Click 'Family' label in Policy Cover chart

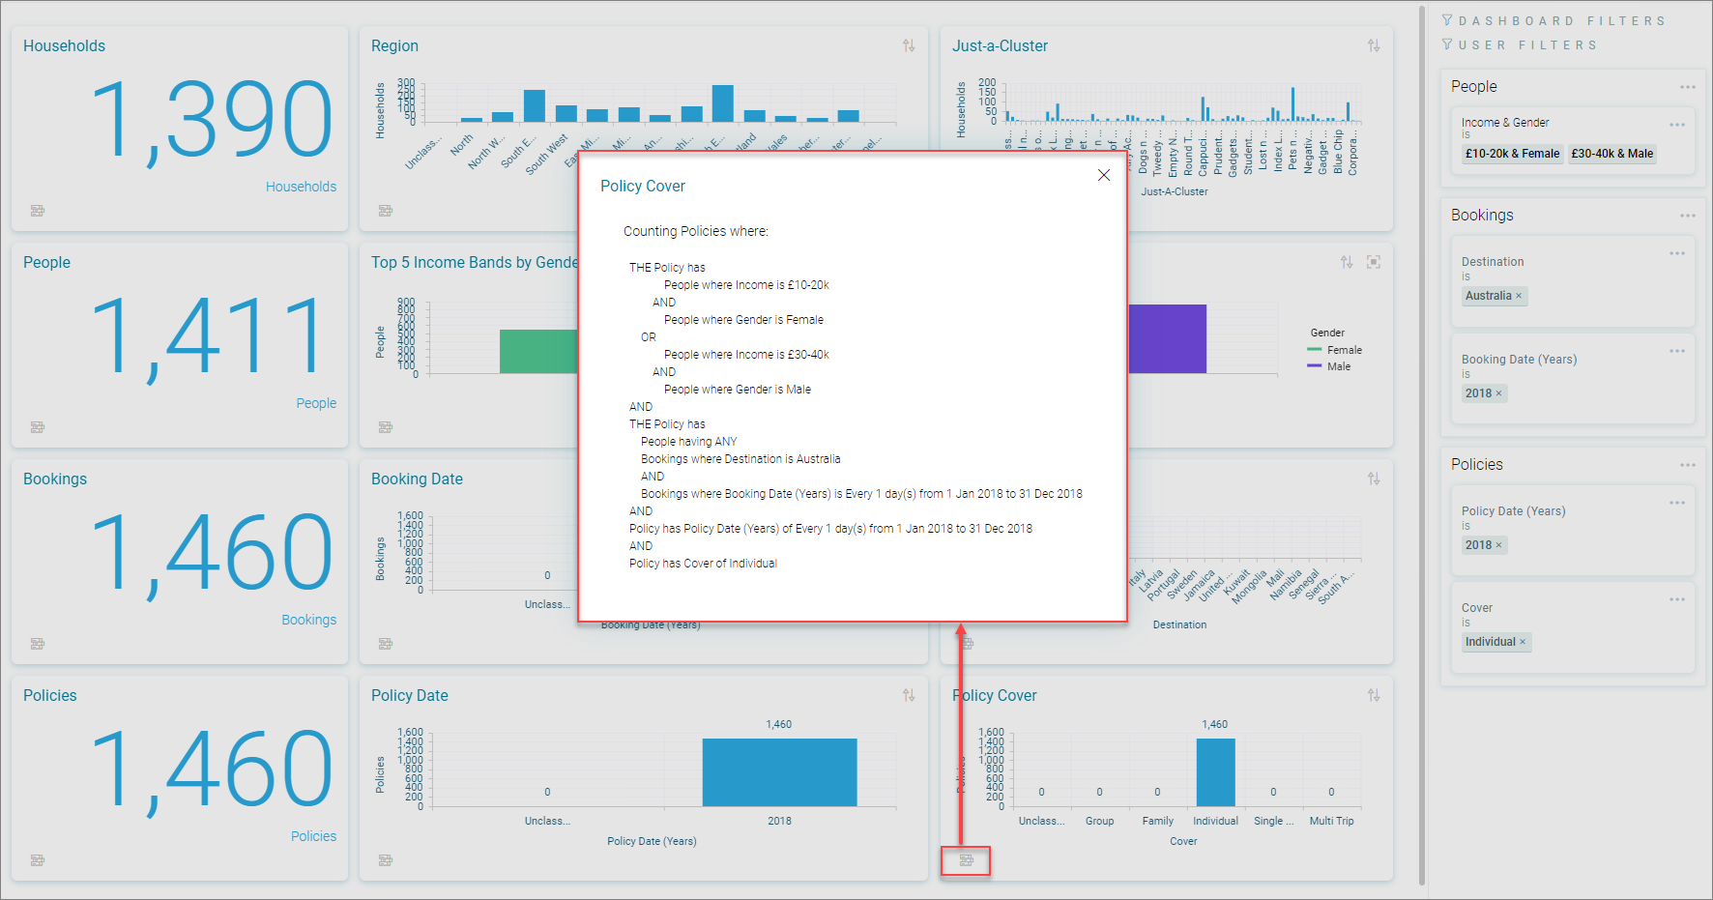click(x=1157, y=821)
